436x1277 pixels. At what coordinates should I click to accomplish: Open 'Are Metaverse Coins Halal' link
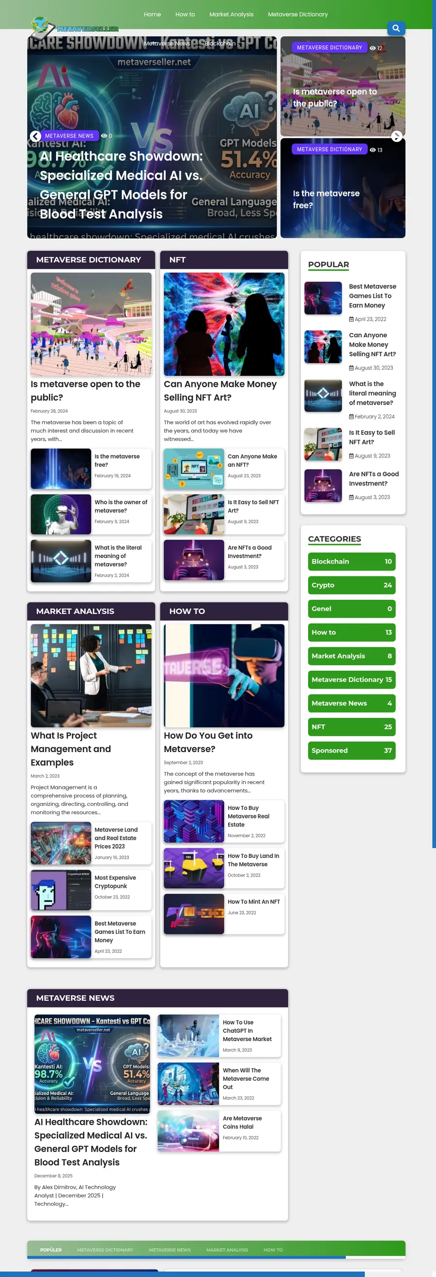tap(242, 1122)
